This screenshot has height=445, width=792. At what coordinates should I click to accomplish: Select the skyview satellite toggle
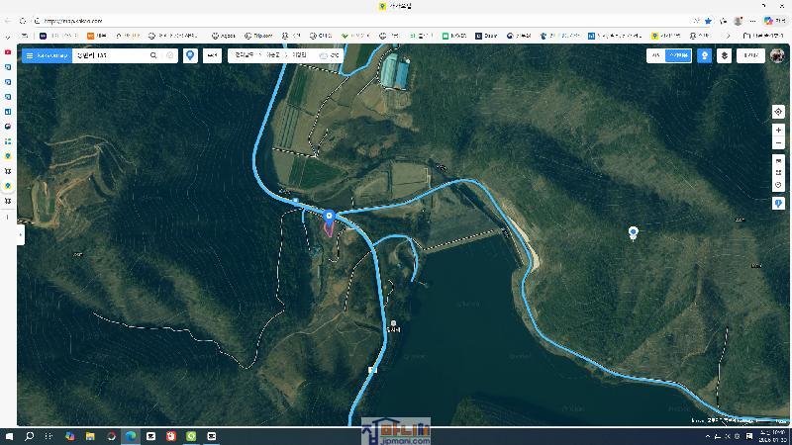[x=678, y=55]
